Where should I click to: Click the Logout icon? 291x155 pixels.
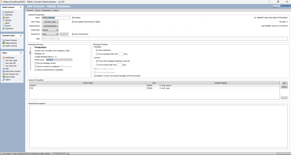pos(3,80)
